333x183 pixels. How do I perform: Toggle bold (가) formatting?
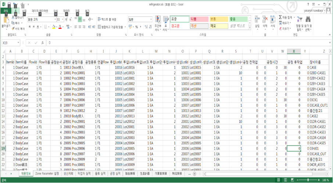pos(29,27)
